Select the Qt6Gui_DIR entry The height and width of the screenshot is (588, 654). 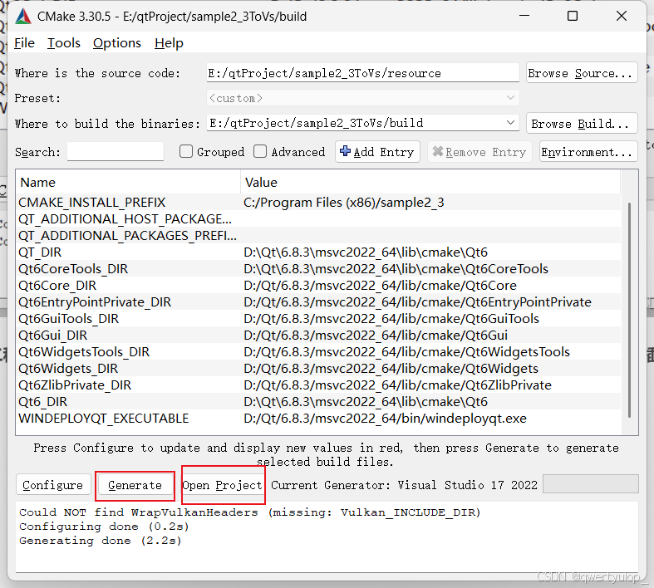pos(52,336)
